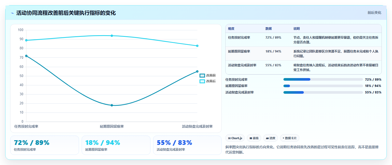Click description starting 节点、责任人和提醒机制
The image size is (392, 165).
click(336, 40)
